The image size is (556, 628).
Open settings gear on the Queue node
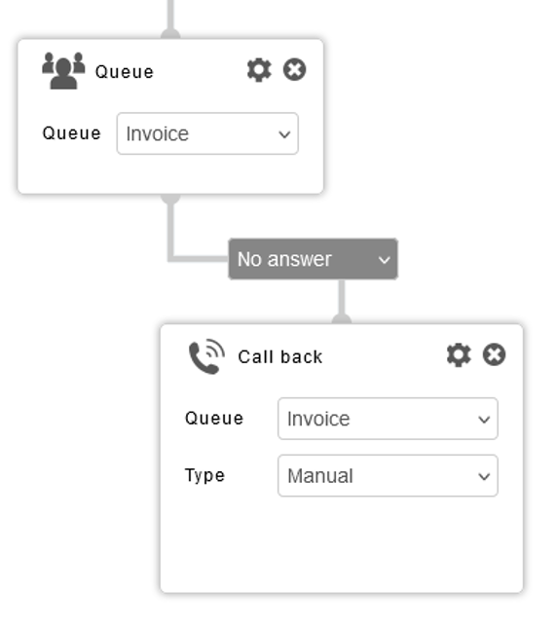259,70
